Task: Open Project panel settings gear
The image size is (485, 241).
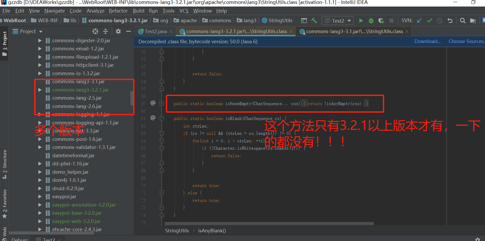Action: point(118,31)
